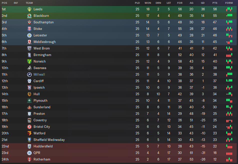The width and height of the screenshot is (238, 164).
Task: Click the FORM column header
Action: click(x=229, y=3)
